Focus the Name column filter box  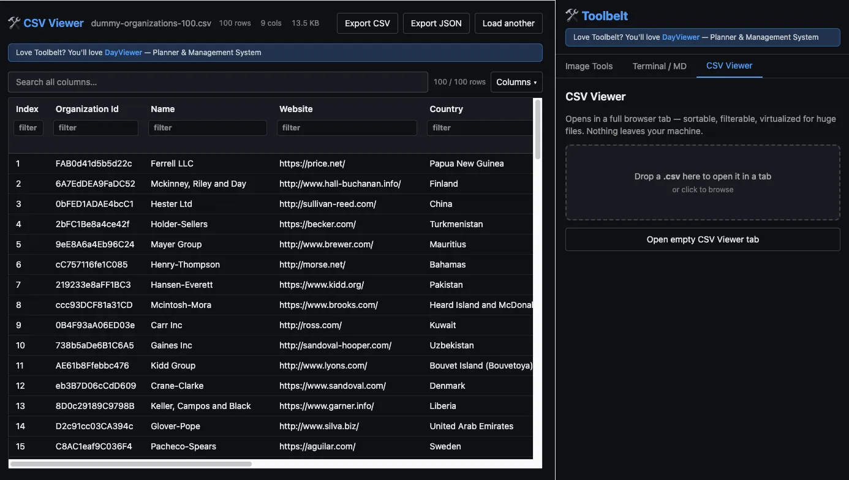pyautogui.click(x=208, y=128)
